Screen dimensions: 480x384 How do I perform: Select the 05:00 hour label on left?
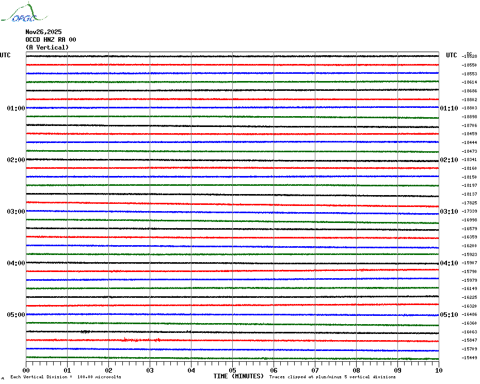15,315
